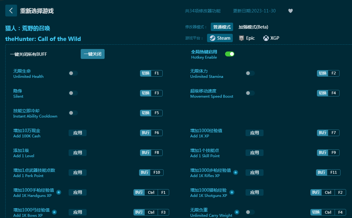
Task: Enable Instant Ability Cooldown toggle
Action: (x=73, y=113)
